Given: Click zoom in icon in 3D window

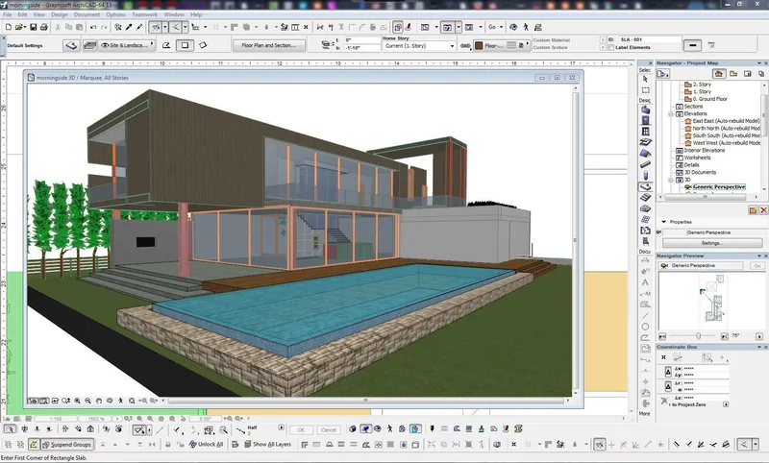Looking at the screenshot, I should (x=78, y=401).
